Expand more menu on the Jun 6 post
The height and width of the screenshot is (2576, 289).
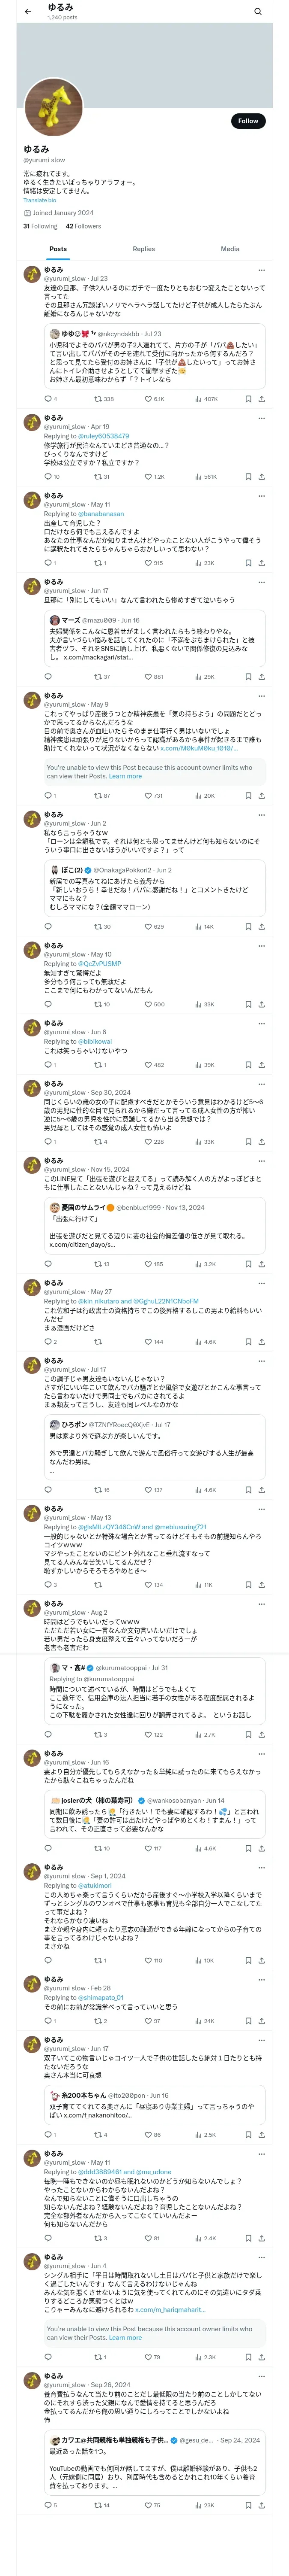[x=261, y=1023]
